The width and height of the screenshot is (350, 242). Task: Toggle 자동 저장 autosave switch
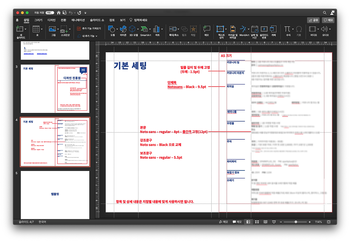coord(50,13)
